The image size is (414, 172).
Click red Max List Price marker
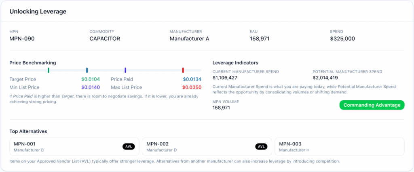pos(183,70)
